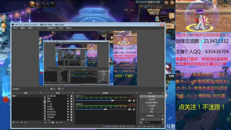
Task: Open the 桌面音频 audio settings gear
Action: point(134,109)
